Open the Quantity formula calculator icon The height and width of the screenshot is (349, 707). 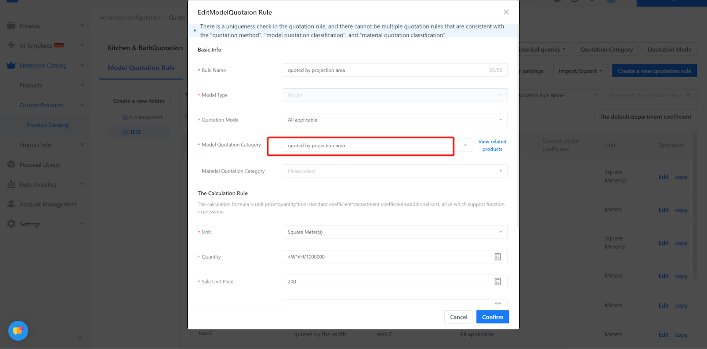coord(498,257)
